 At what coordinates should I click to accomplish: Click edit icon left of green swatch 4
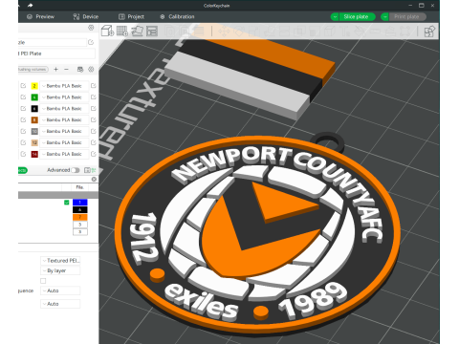[x=23, y=97]
